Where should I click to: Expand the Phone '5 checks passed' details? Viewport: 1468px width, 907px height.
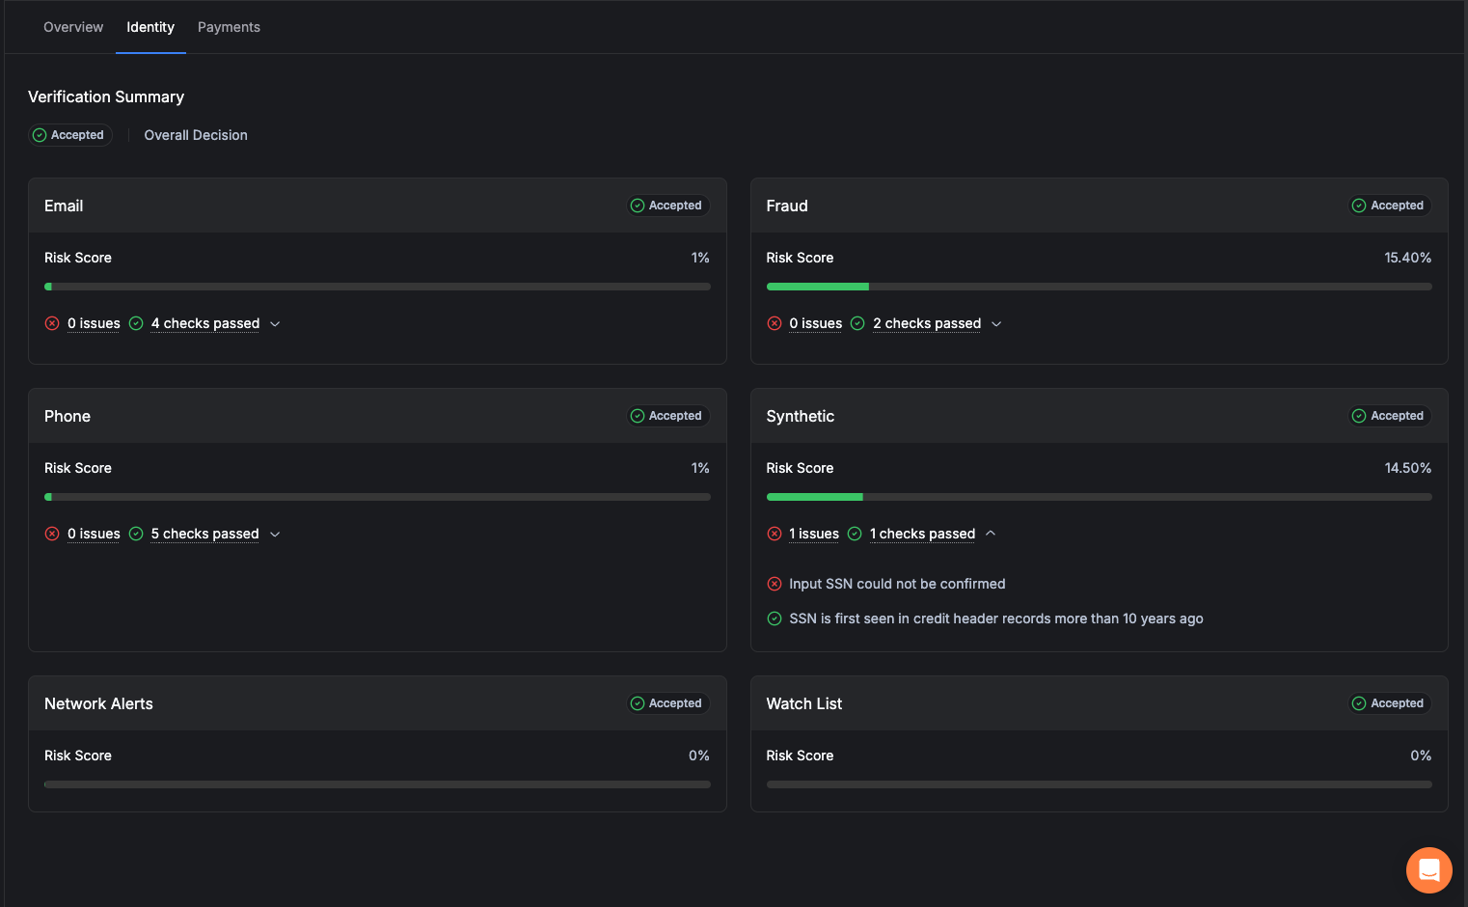(x=275, y=534)
